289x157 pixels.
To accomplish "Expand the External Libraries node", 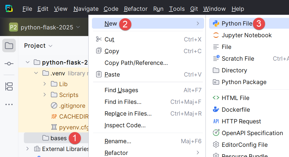I will click(28, 149).
